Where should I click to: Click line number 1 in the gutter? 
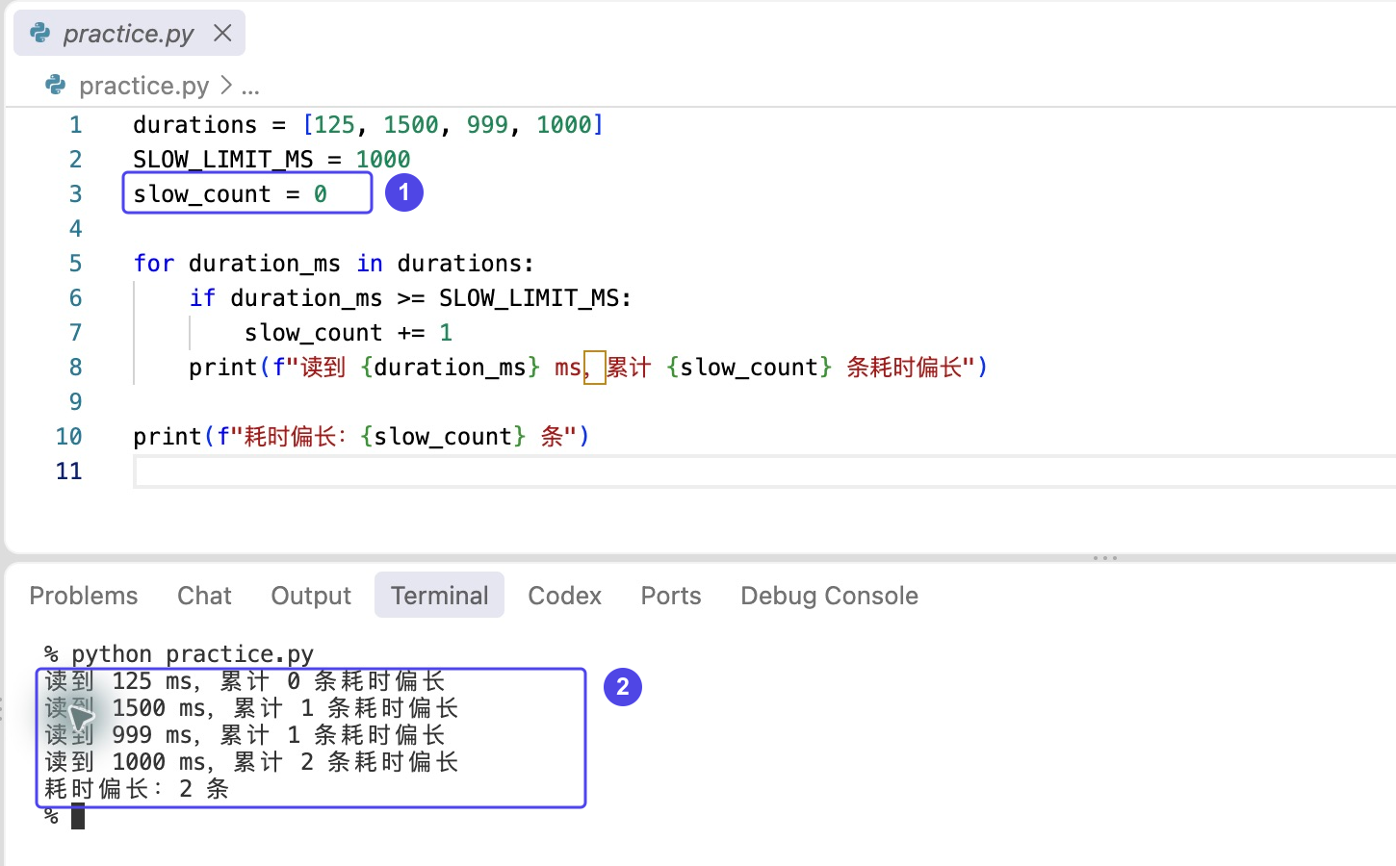(x=75, y=125)
